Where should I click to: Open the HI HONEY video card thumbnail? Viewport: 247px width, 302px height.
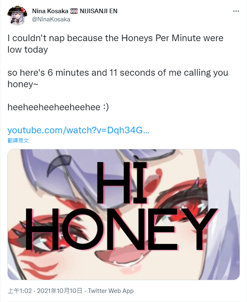[x=124, y=214]
